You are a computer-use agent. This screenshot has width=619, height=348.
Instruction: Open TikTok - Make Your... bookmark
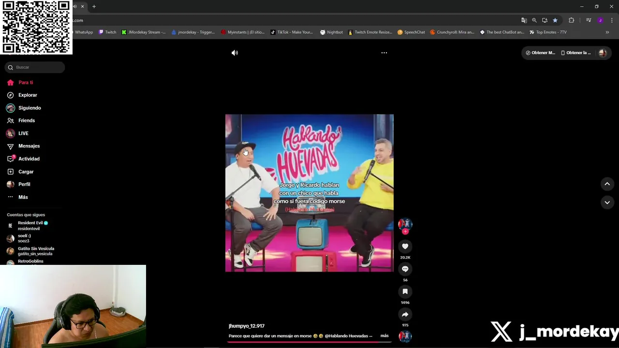(x=292, y=32)
